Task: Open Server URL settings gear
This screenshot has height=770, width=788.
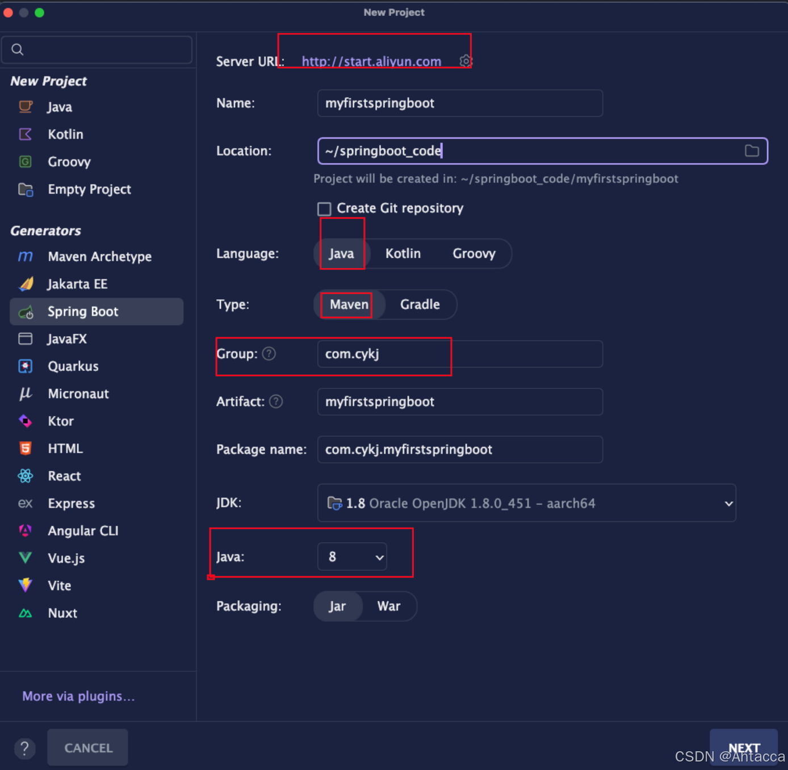Action: [x=466, y=61]
